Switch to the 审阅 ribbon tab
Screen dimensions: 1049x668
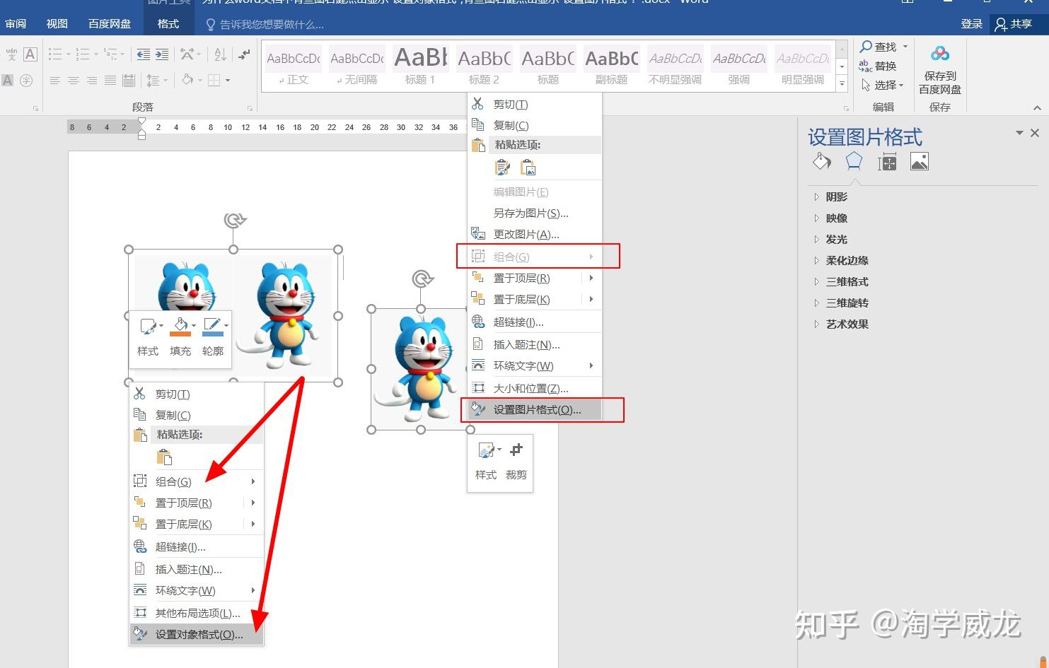pyautogui.click(x=16, y=24)
